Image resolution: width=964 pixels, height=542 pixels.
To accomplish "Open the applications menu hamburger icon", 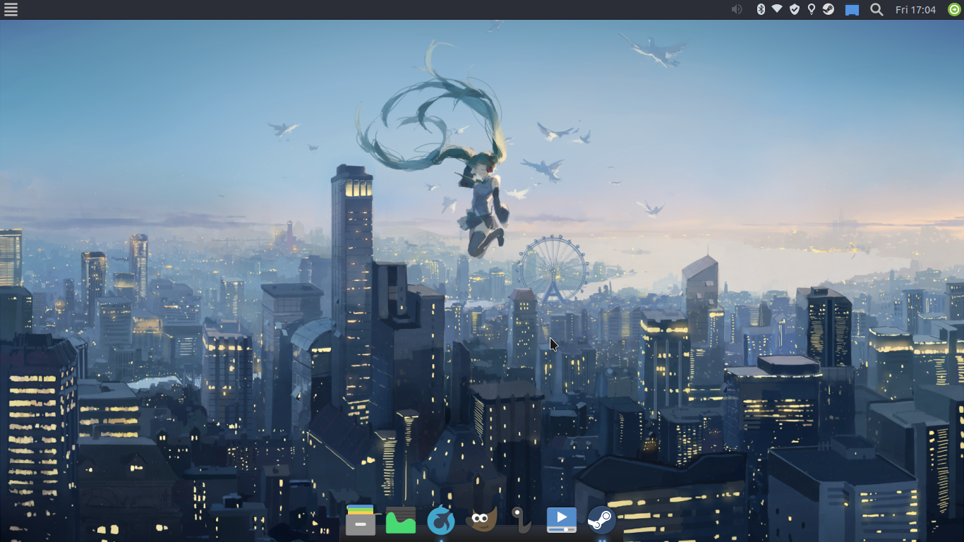I will click(11, 9).
